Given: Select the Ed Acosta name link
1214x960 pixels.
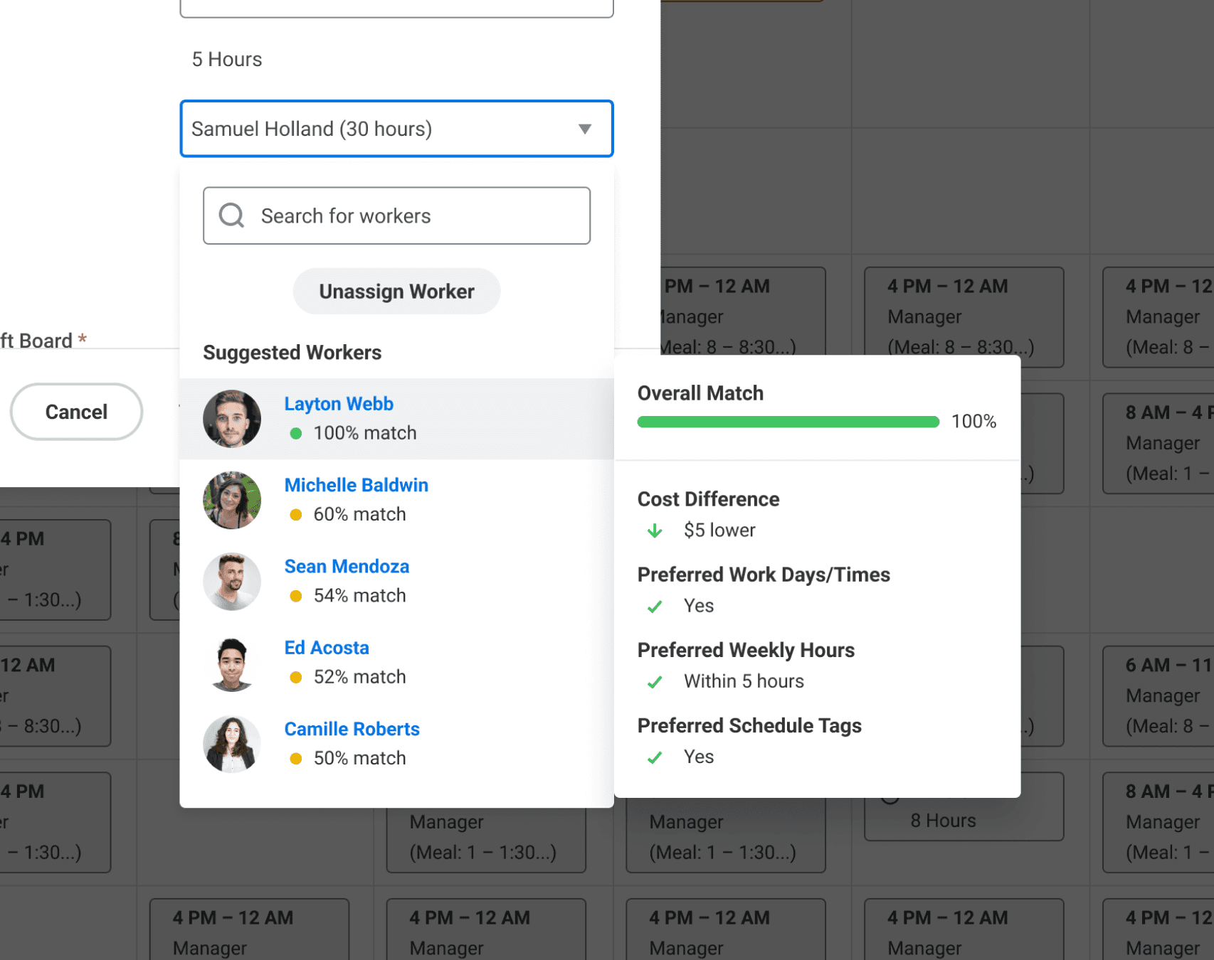Looking at the screenshot, I should point(327,648).
